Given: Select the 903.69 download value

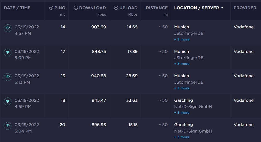Looking at the screenshot, I should (x=98, y=27).
